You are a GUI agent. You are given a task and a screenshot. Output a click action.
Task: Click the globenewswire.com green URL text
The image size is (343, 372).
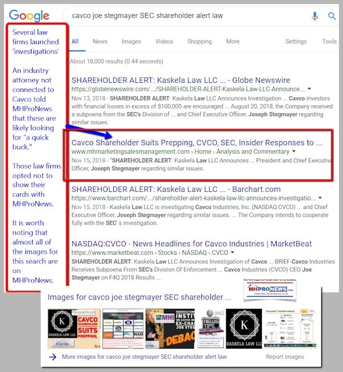point(188,89)
